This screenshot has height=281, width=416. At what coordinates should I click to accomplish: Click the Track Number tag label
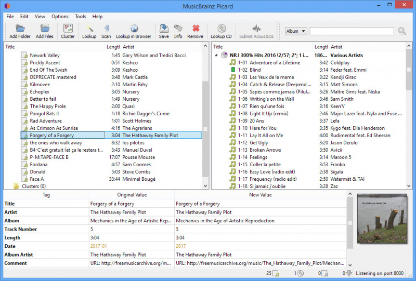(20, 229)
